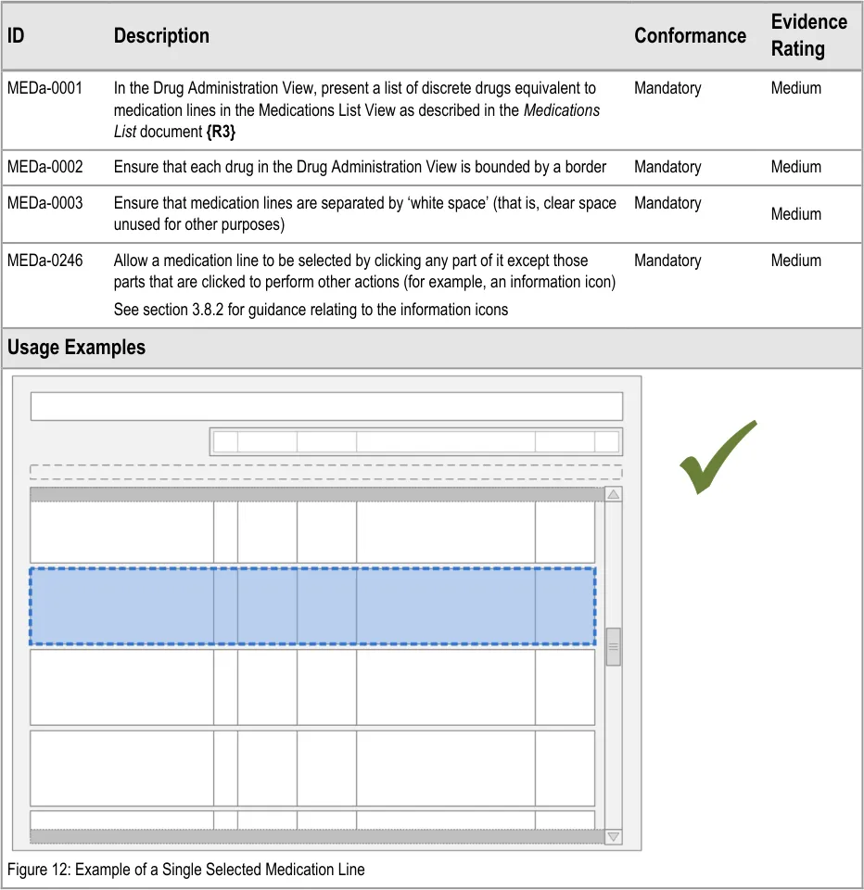The image size is (864, 890).
Task: Click the "Conformance" column header
Action: click(690, 36)
